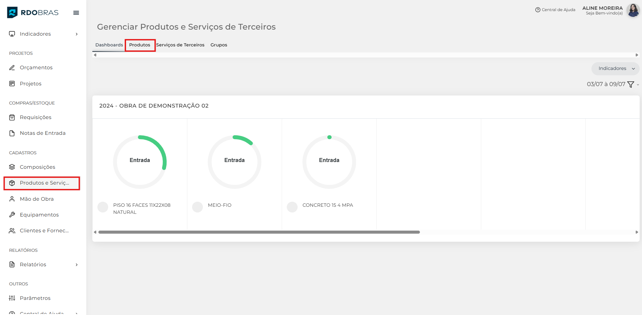This screenshot has height=315, width=642.
Task: Open the Central de Ajuda link
Action: (555, 10)
